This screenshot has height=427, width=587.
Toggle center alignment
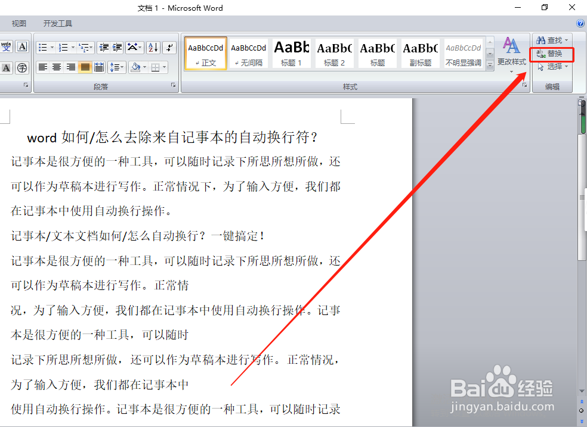(57, 67)
